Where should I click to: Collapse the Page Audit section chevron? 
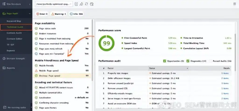(x=30, y=13)
